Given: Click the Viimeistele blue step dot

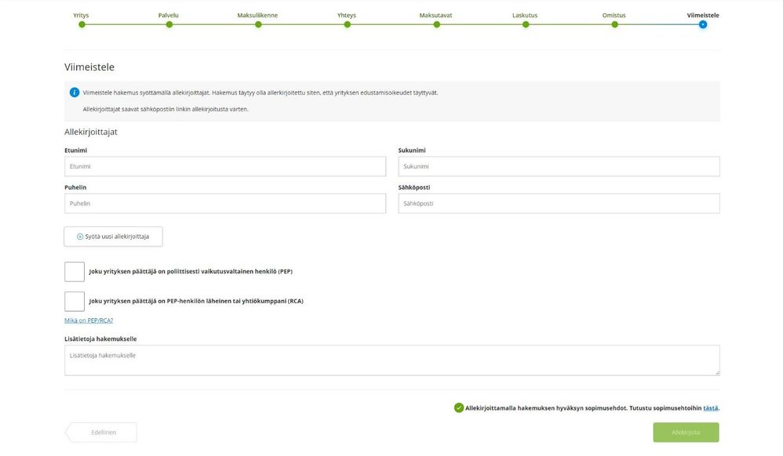Looking at the screenshot, I should point(703,24).
